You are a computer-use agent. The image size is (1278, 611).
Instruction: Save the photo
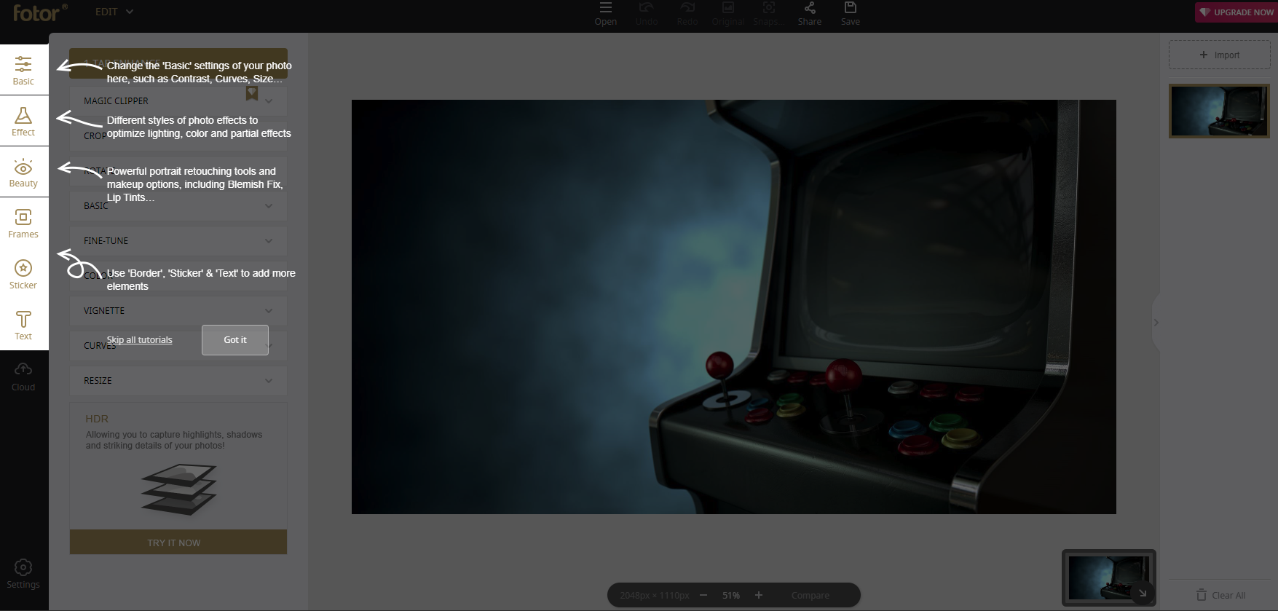[x=851, y=13]
